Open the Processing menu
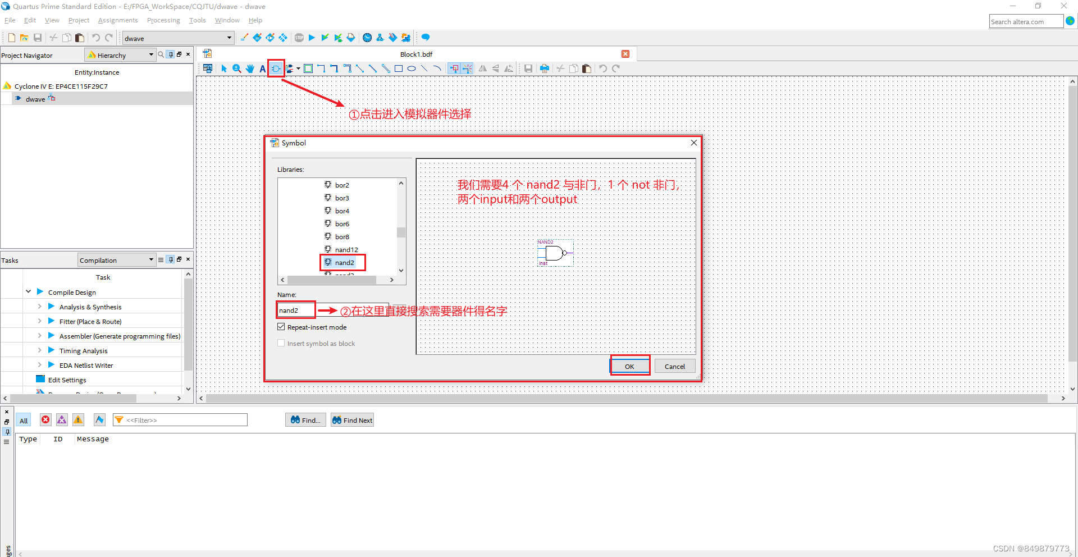 coord(163,20)
